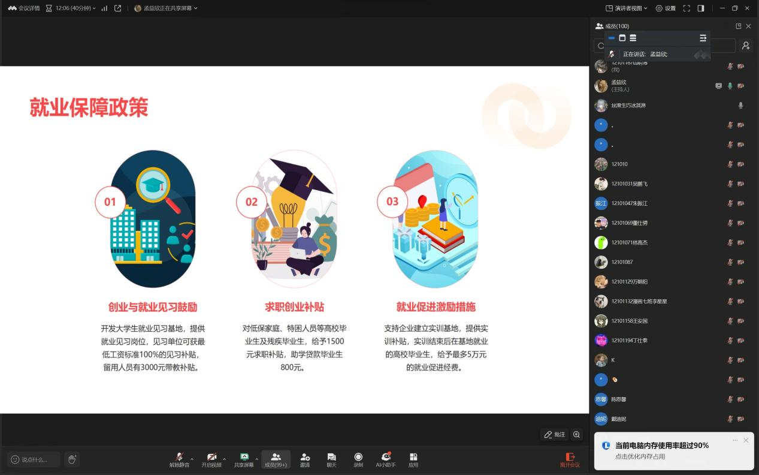Click the 说点什么 message input field
This screenshot has height=475, width=759.
pyautogui.click(x=34, y=459)
